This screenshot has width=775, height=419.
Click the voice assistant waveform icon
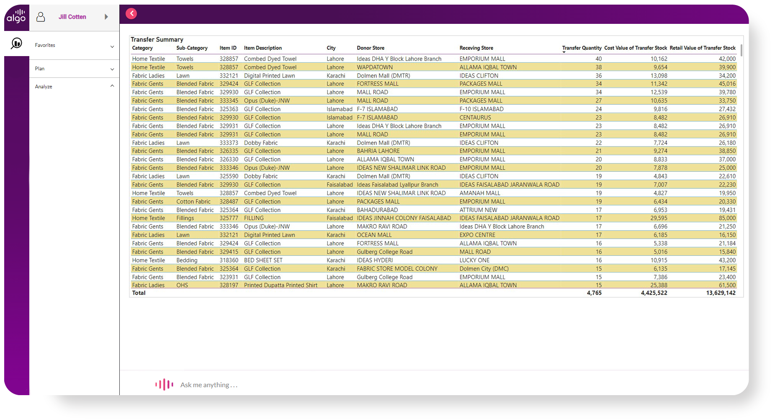(164, 384)
